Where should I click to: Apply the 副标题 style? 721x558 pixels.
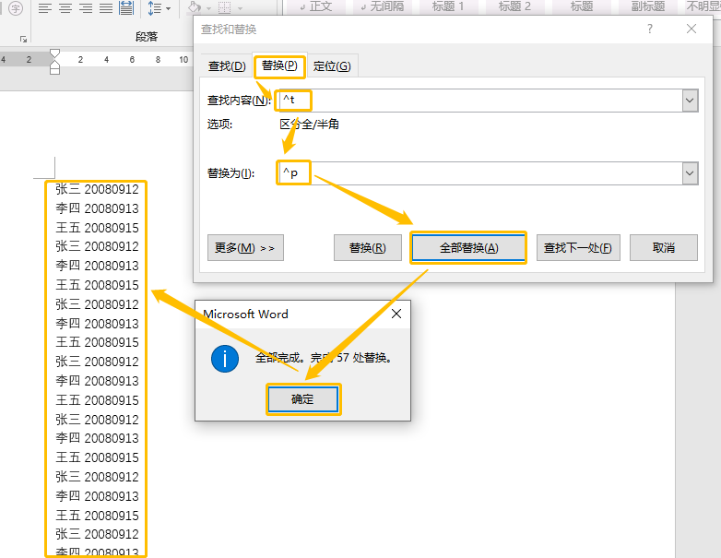tap(648, 6)
